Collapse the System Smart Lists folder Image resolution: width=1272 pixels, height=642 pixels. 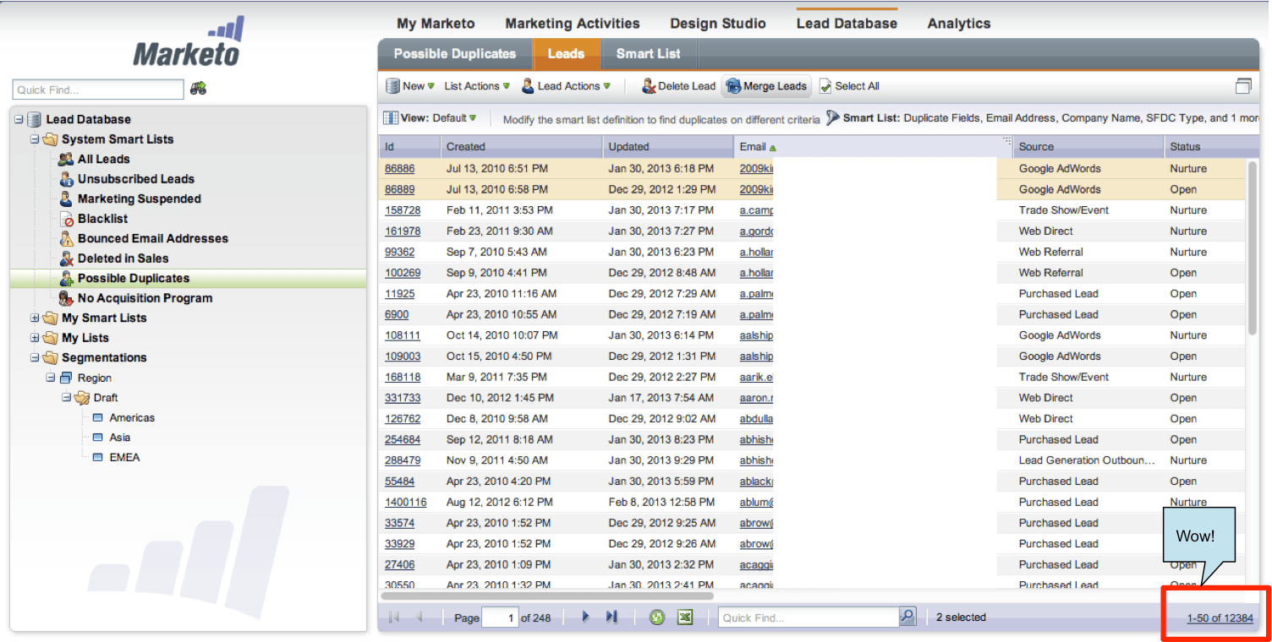[35, 139]
